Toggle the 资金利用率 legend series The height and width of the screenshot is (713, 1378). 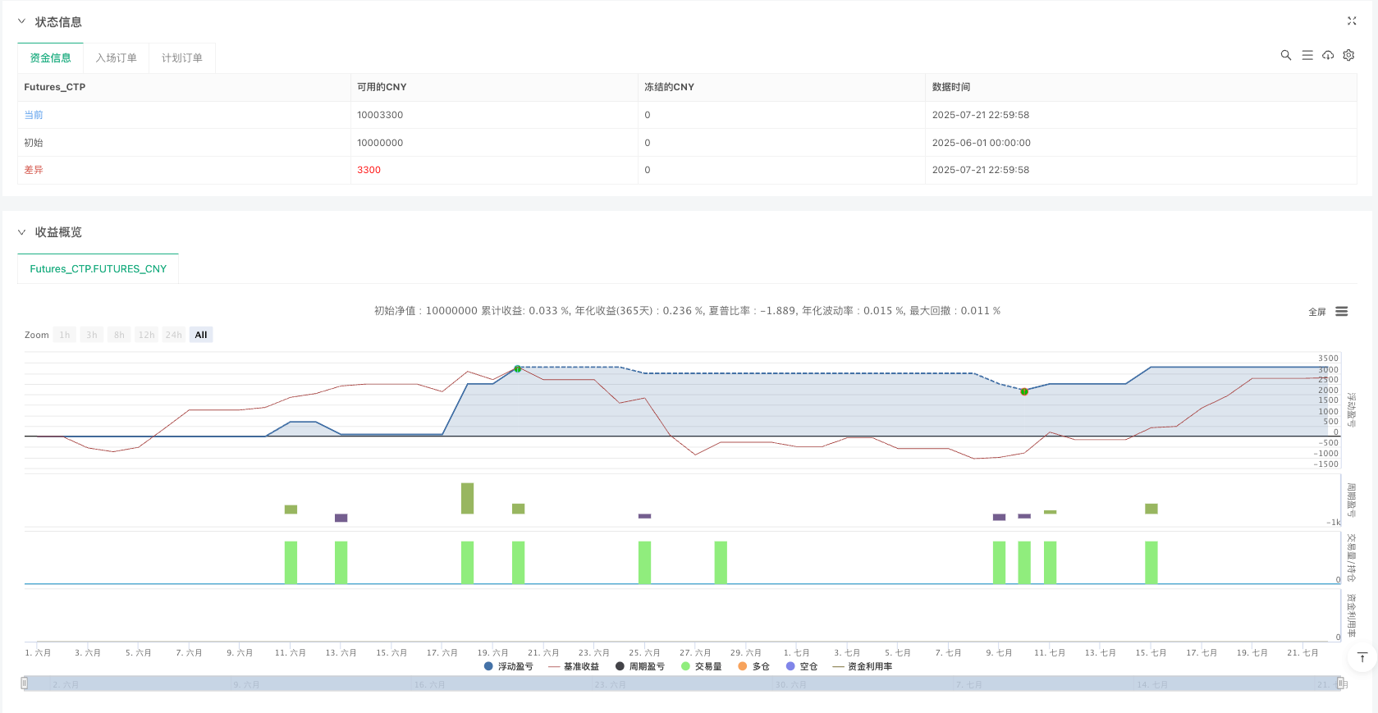(x=863, y=666)
